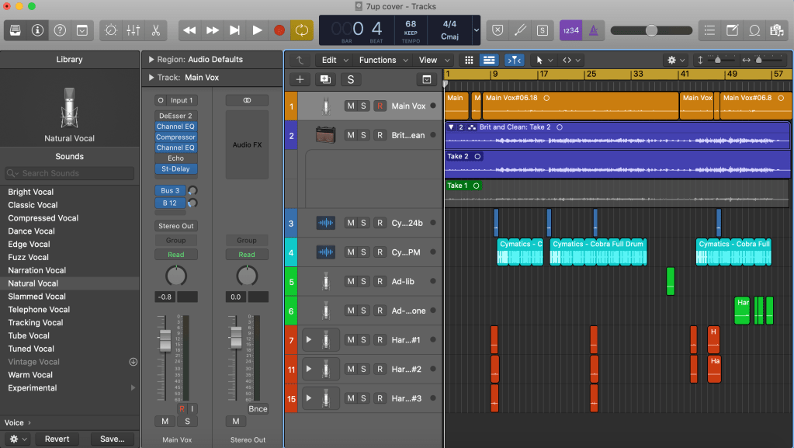Open the Loop Browser
This screenshot has height=448, width=794.
coord(754,30)
